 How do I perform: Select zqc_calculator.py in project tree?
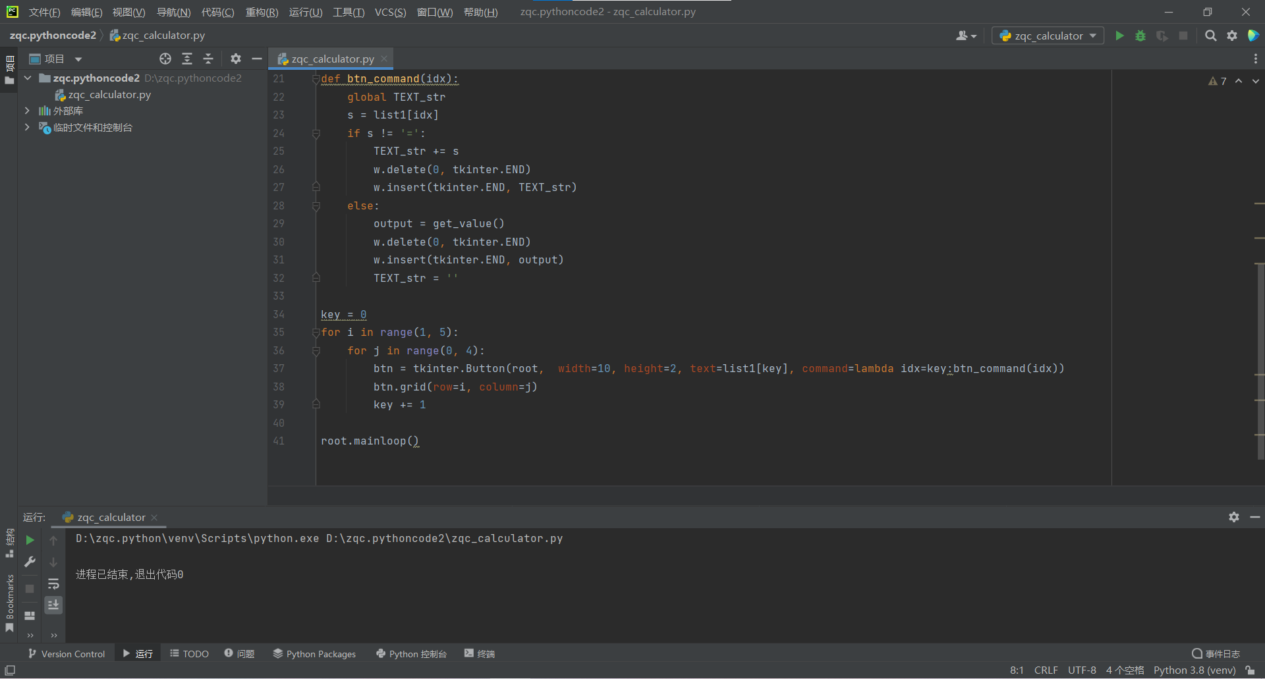click(109, 95)
